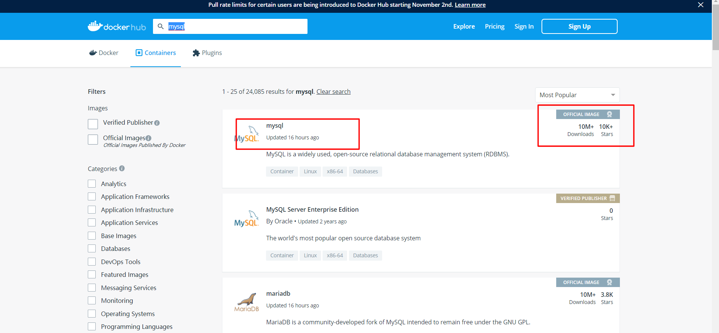Open the mysql official image logo

246,134
